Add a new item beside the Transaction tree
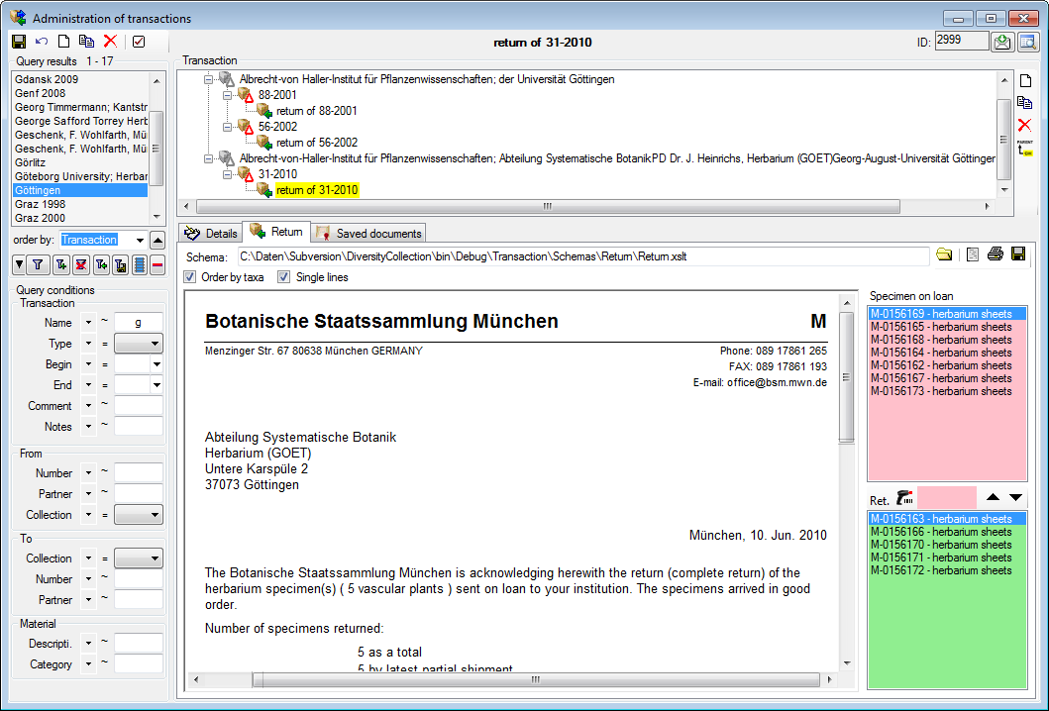Viewport: 1049px width, 711px height. 1025,81
